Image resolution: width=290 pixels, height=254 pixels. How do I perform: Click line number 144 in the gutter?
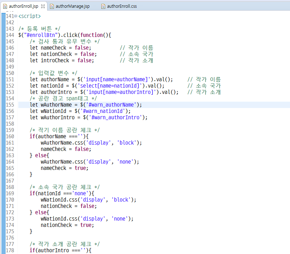pyautogui.click(x=10, y=35)
